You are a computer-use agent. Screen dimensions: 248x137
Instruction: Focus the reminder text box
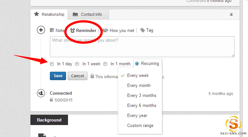tap(142, 47)
